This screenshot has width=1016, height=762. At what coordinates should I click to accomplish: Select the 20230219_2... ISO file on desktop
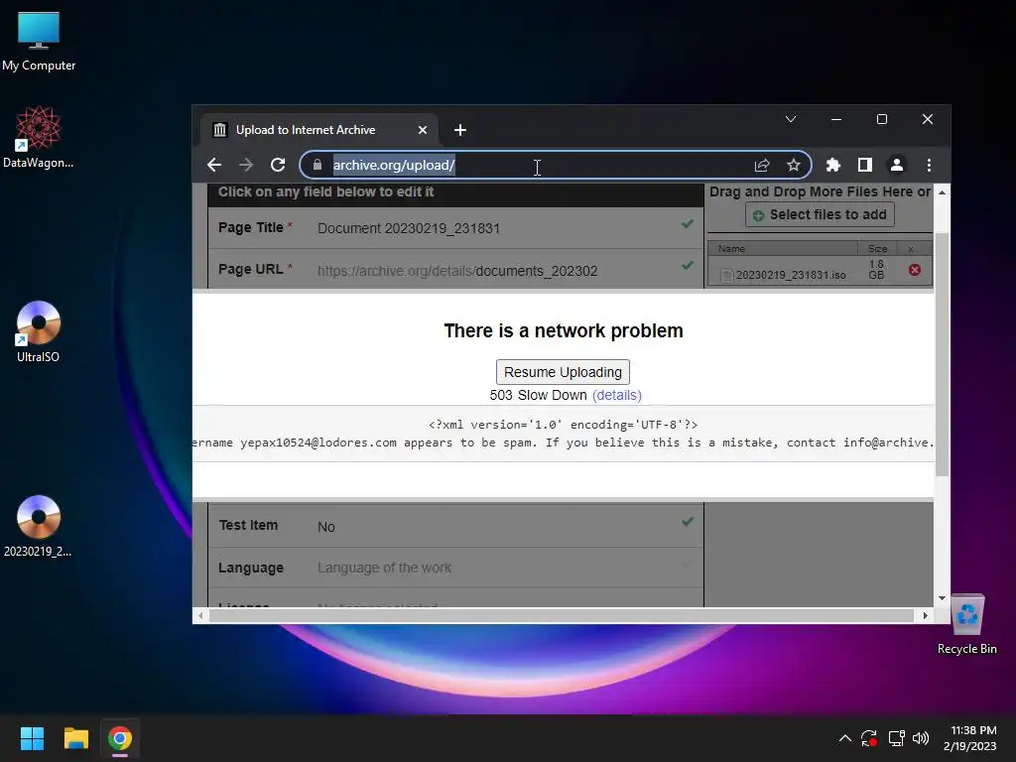tap(39, 526)
